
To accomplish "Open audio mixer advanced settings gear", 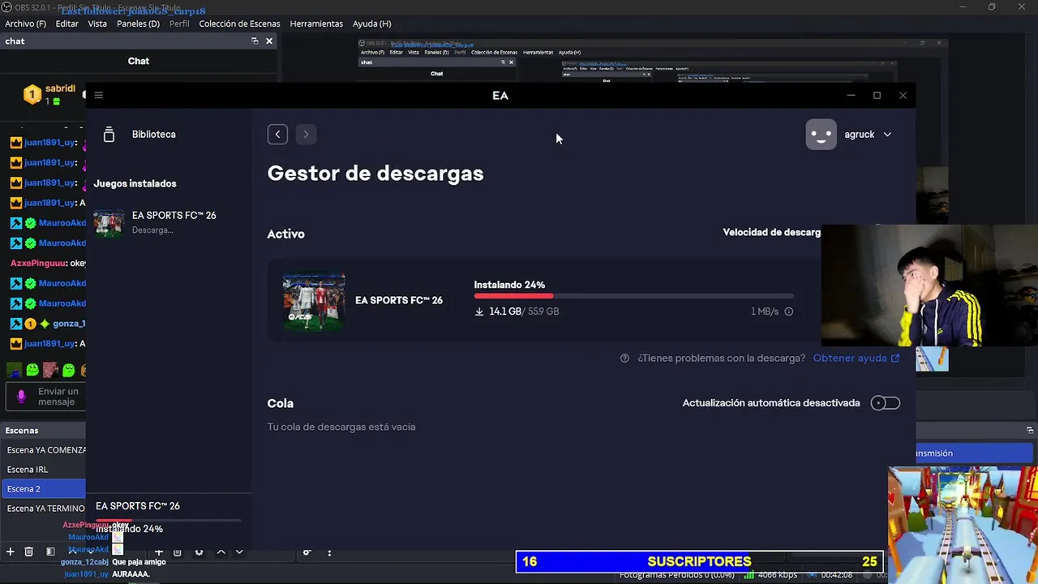I will click(307, 552).
